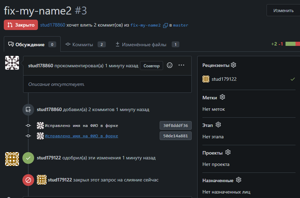Open the three-dots comment options menu
Image resolution: width=300 pixels, height=198 pixels.
[x=181, y=65]
